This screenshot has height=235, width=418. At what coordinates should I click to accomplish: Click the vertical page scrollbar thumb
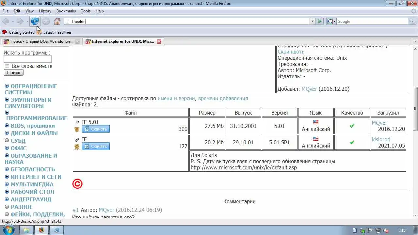tap(415, 109)
